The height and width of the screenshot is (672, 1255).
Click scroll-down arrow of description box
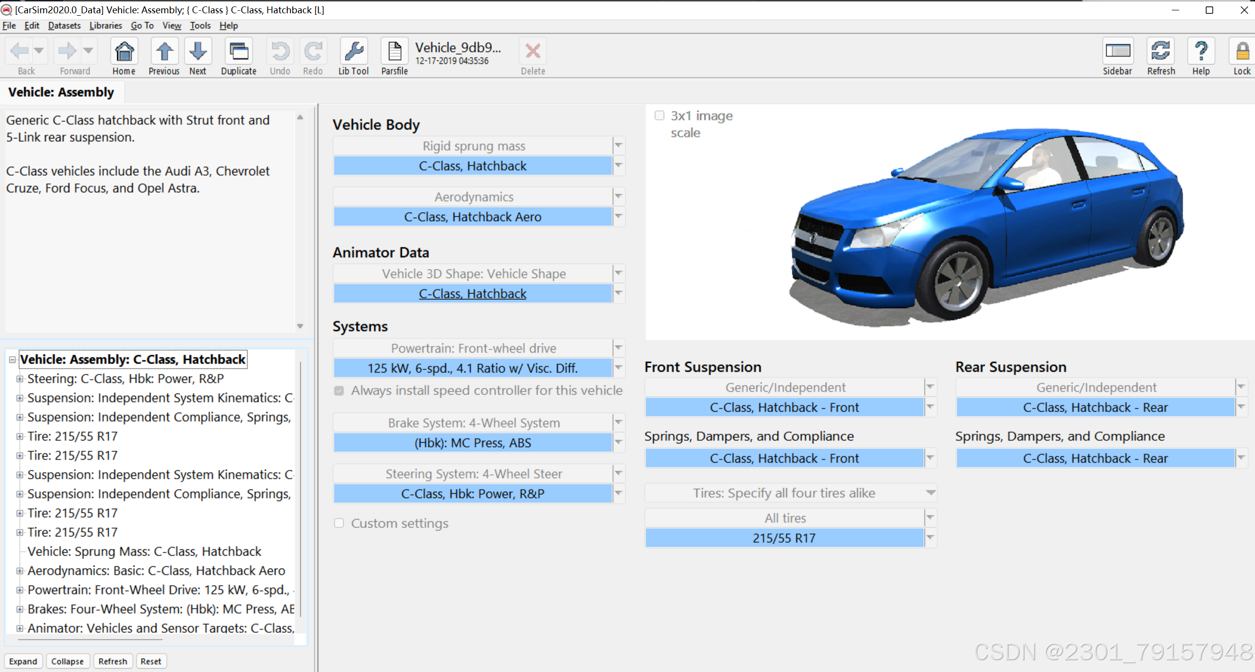coord(300,326)
